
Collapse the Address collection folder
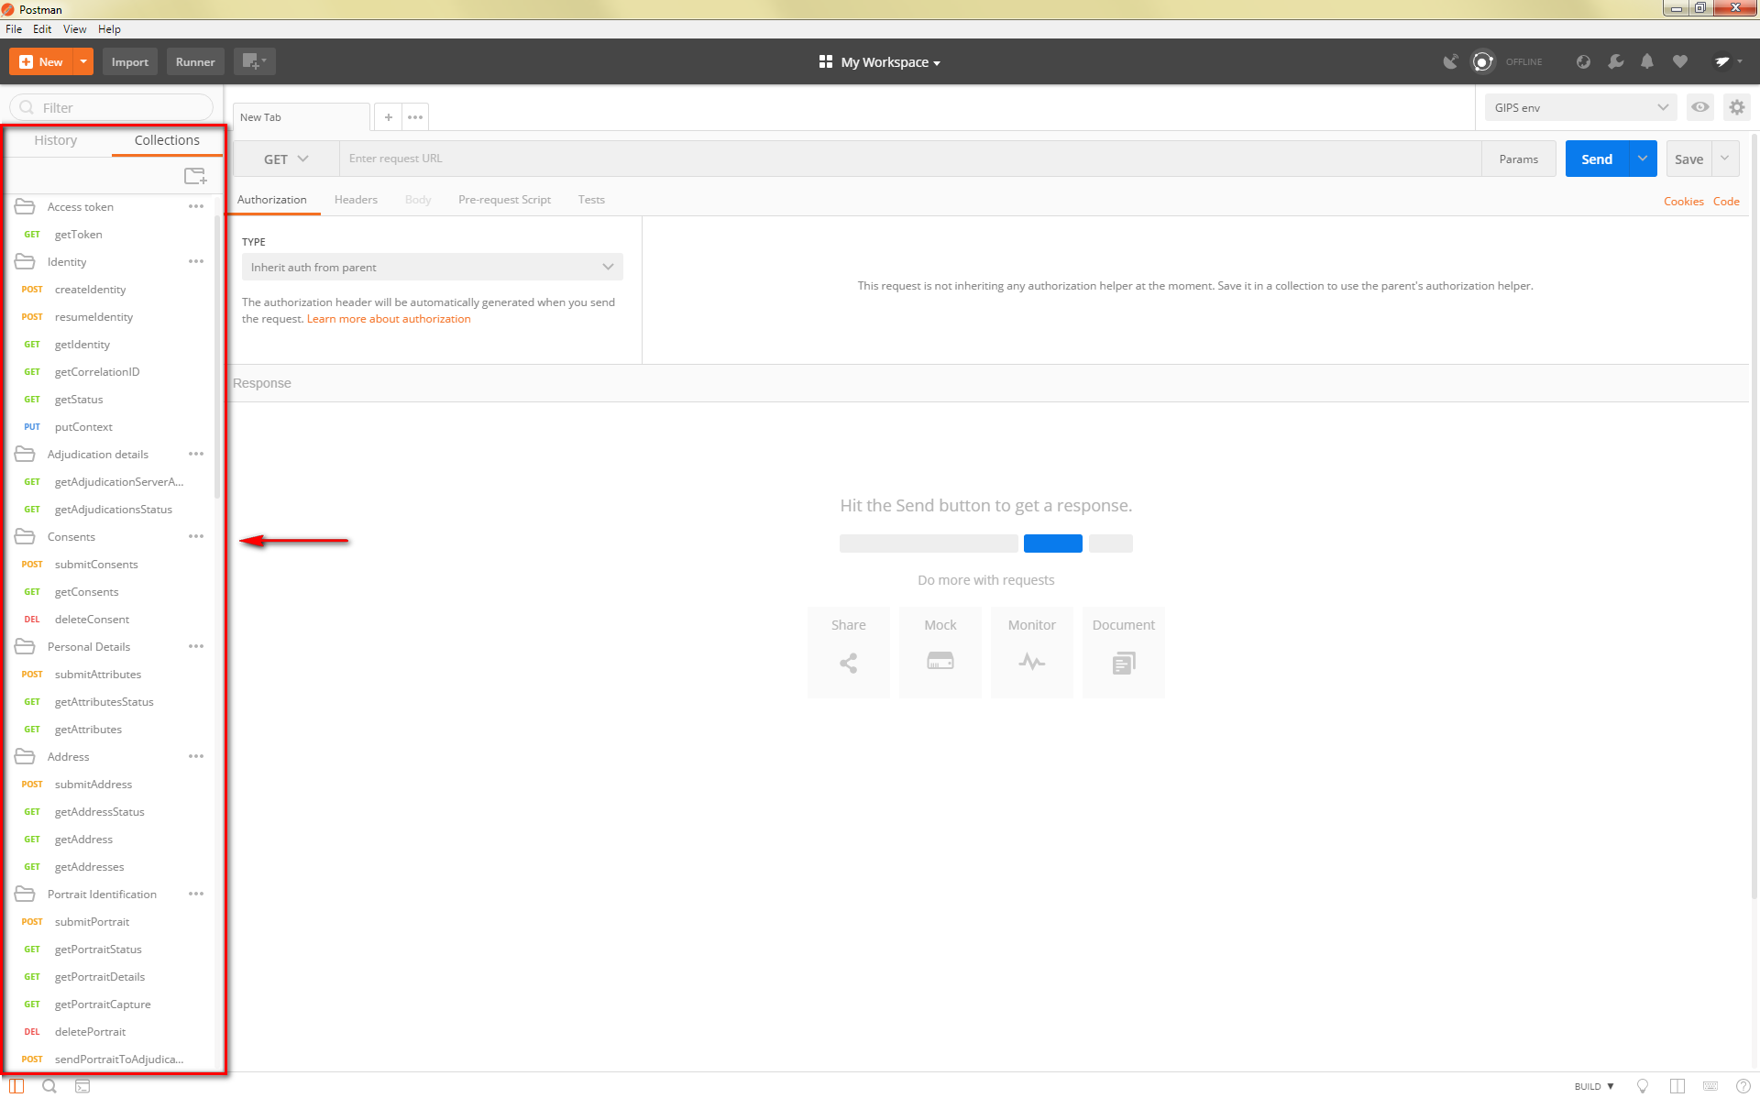click(25, 756)
